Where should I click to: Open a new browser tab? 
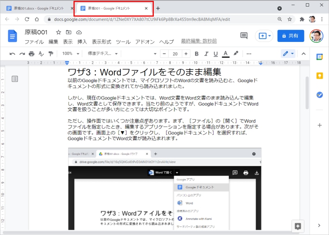[158, 8]
